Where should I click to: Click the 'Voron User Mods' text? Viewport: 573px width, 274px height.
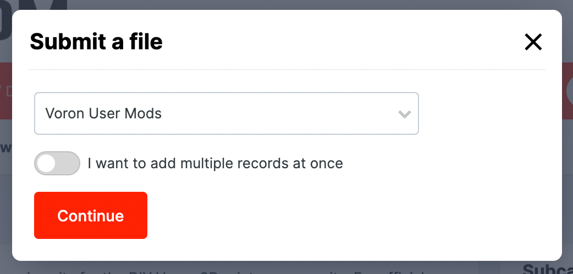pyautogui.click(x=103, y=113)
